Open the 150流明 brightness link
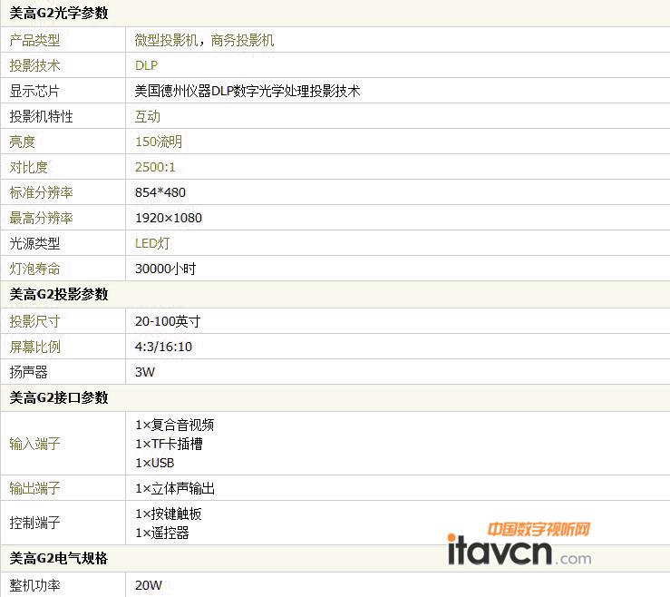 (x=159, y=142)
